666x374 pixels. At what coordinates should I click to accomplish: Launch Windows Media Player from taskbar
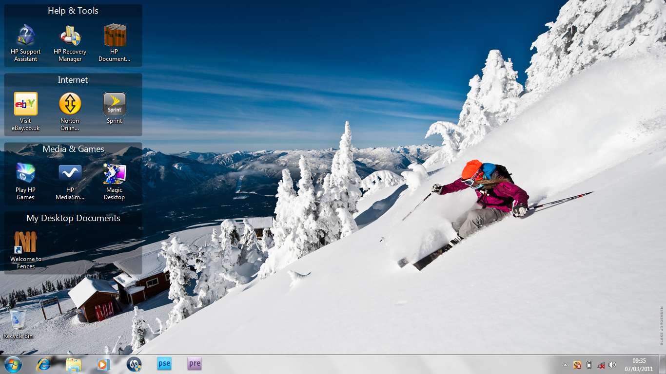point(103,364)
